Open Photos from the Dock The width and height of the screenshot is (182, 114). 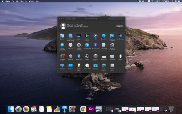[x=26, y=109]
